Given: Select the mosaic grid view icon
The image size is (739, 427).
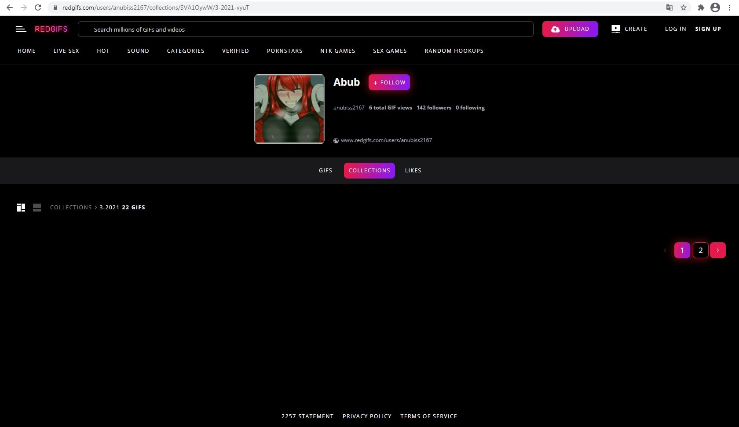Looking at the screenshot, I should tap(21, 208).
